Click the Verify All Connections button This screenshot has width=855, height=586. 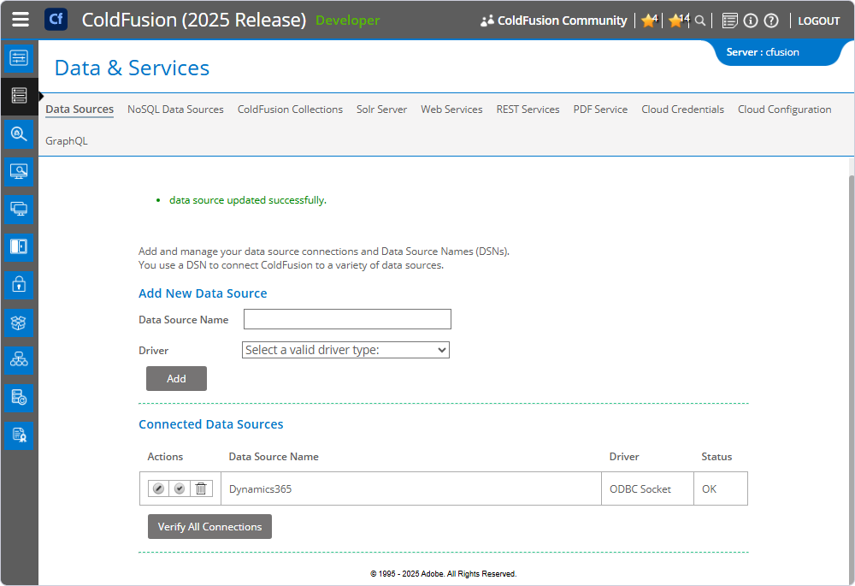click(209, 526)
